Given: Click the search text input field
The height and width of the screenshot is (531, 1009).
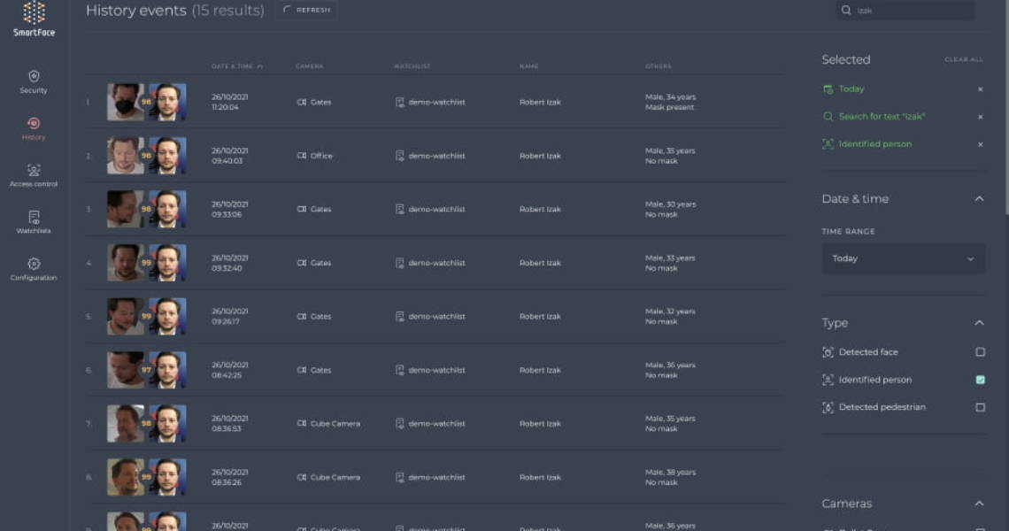Looking at the screenshot, I should coord(912,11).
